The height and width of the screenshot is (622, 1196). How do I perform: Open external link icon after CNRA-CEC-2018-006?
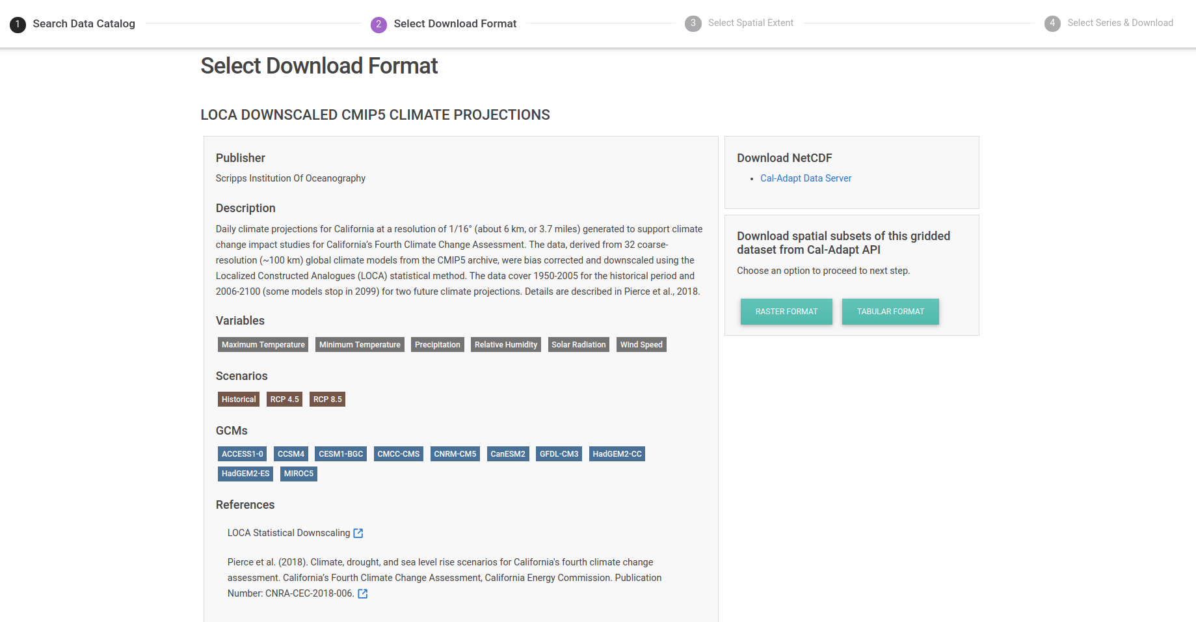click(363, 593)
